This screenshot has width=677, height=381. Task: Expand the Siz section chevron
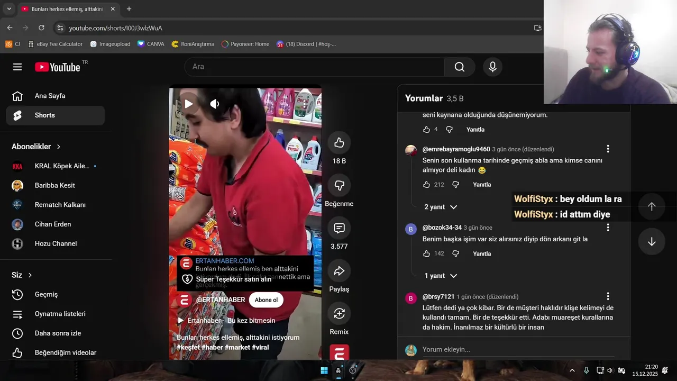point(30,275)
